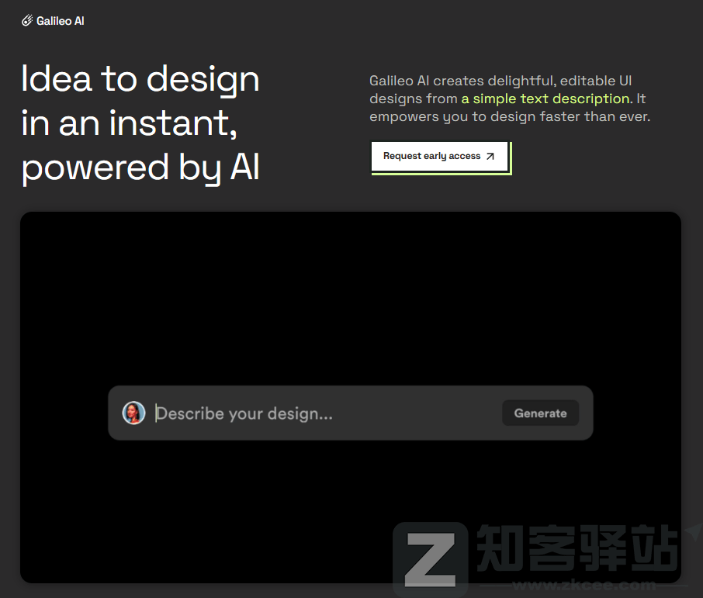
Task: Click the Galileo AI logo icon
Action: (27, 21)
